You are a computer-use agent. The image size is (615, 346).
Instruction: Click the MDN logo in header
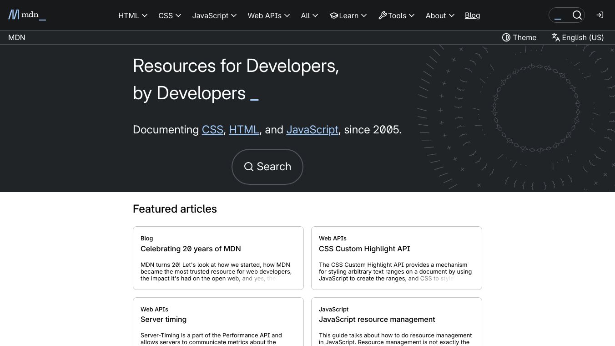(27, 15)
